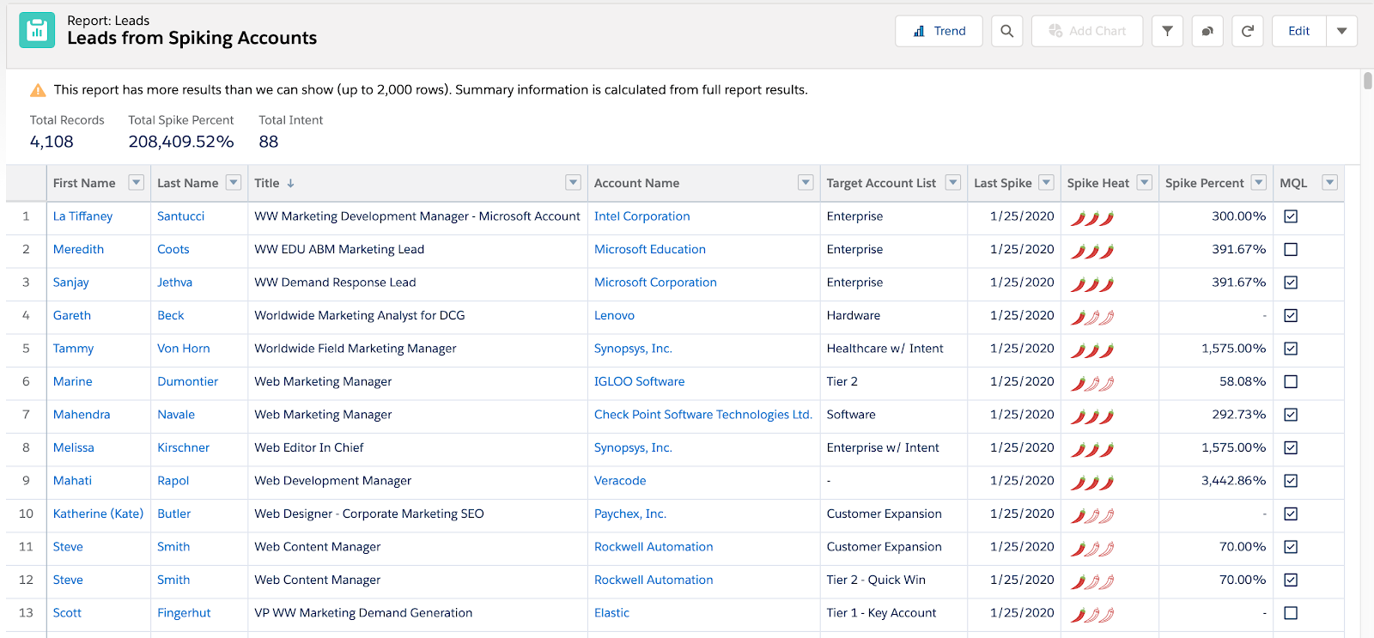
Task: Click the Add Chart button
Action: click(1087, 31)
